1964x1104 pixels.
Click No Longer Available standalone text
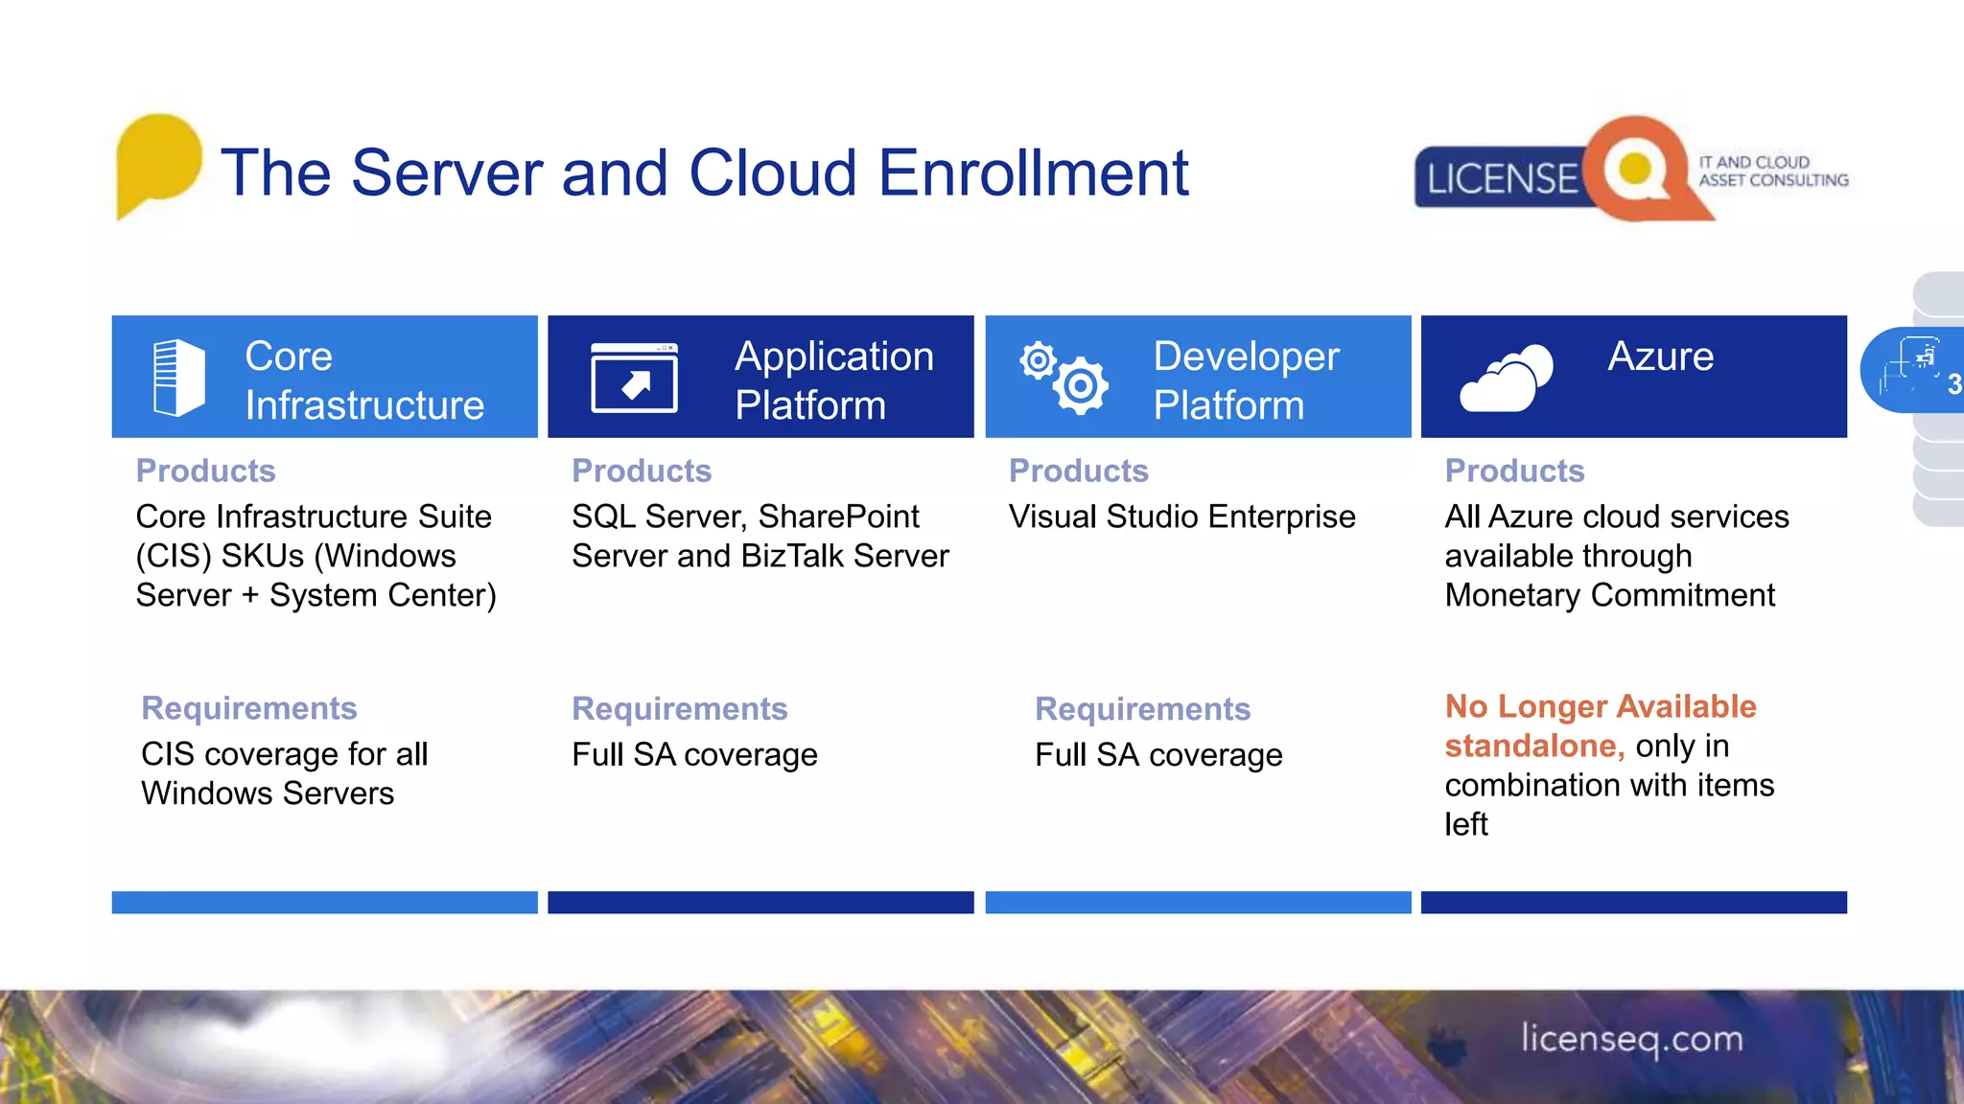[x=1601, y=725]
